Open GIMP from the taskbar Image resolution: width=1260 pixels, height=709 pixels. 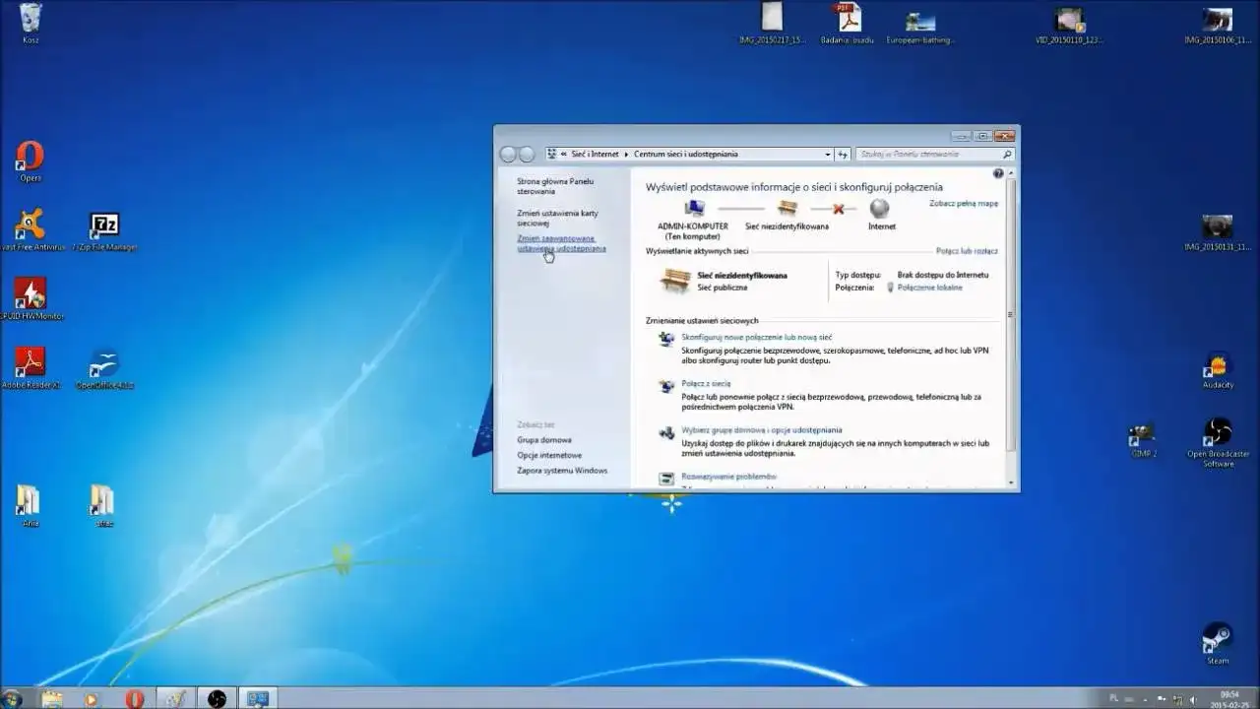pyautogui.click(x=175, y=699)
